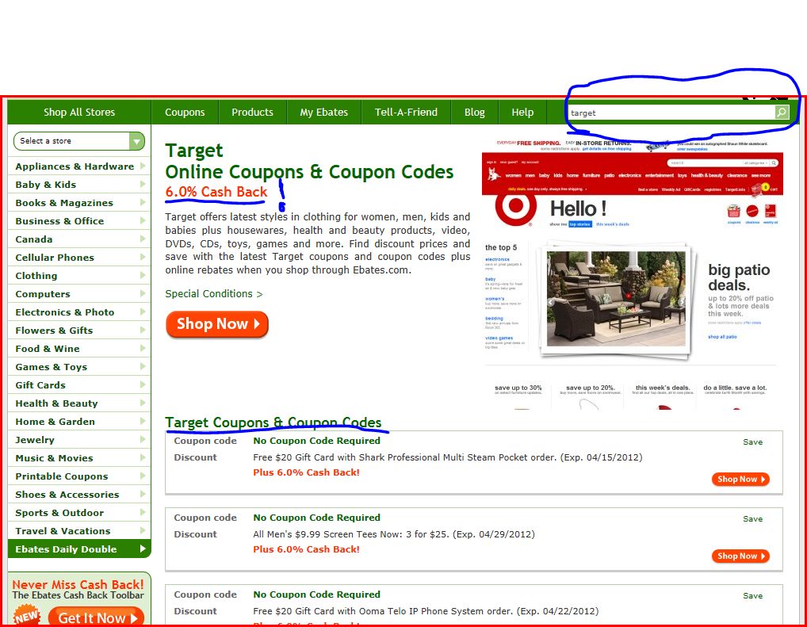Go to the Products menu item
Screen dimensions: 807x627
pyautogui.click(x=252, y=113)
